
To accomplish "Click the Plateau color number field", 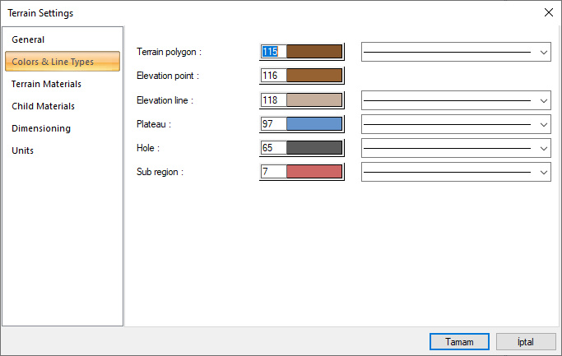I will (x=273, y=124).
